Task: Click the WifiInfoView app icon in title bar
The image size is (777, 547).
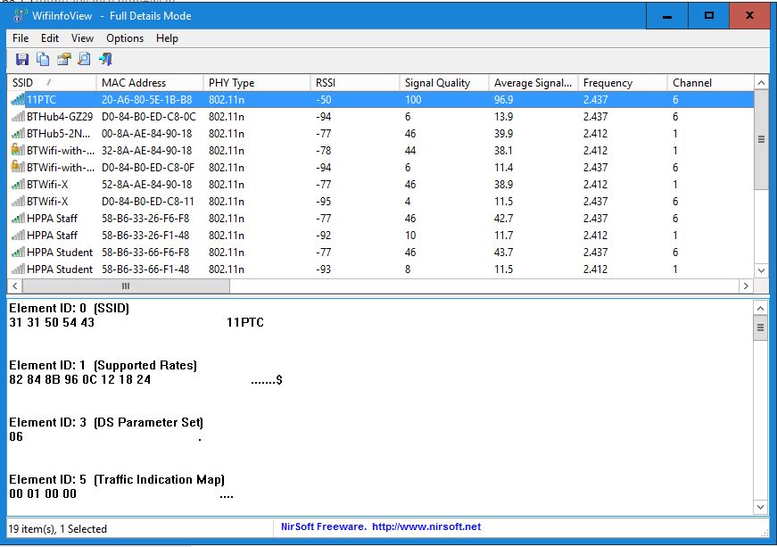Action: click(19, 15)
